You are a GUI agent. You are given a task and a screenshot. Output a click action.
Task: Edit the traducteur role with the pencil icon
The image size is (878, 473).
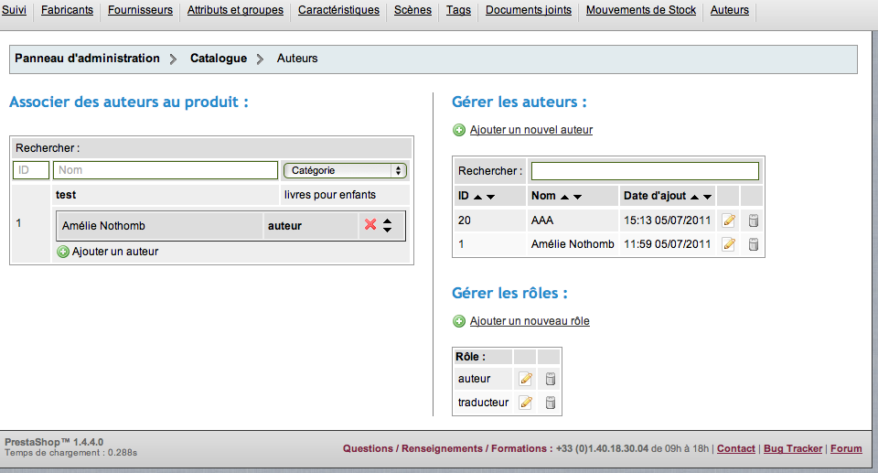pos(525,403)
